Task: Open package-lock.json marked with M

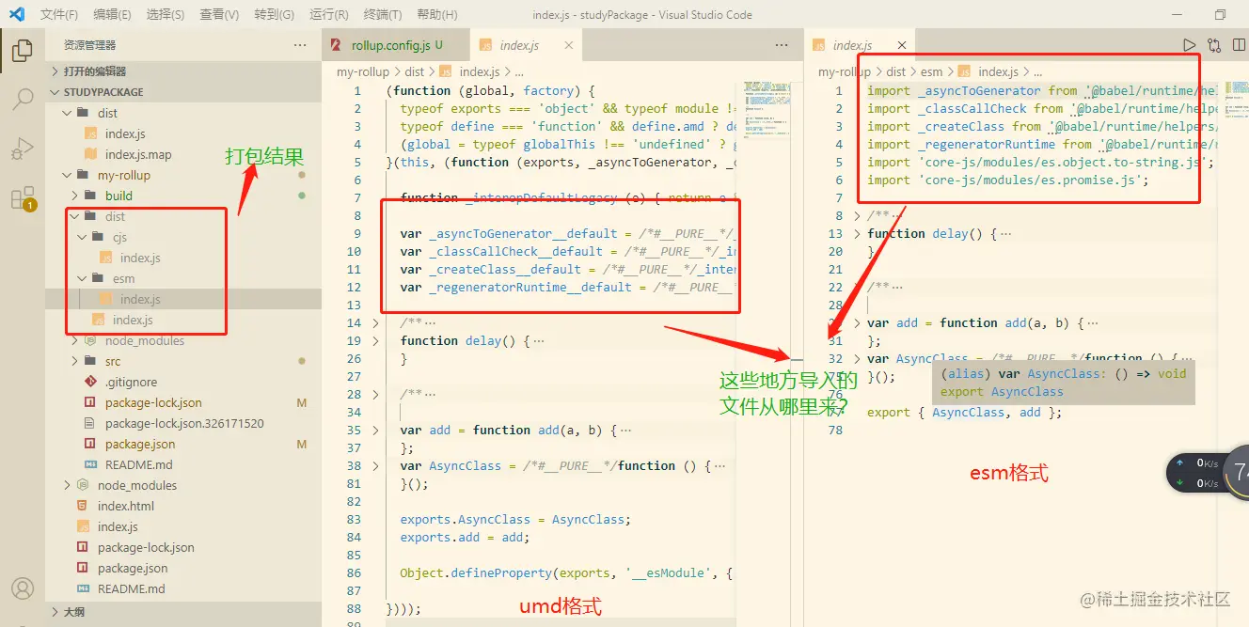Action: click(153, 402)
